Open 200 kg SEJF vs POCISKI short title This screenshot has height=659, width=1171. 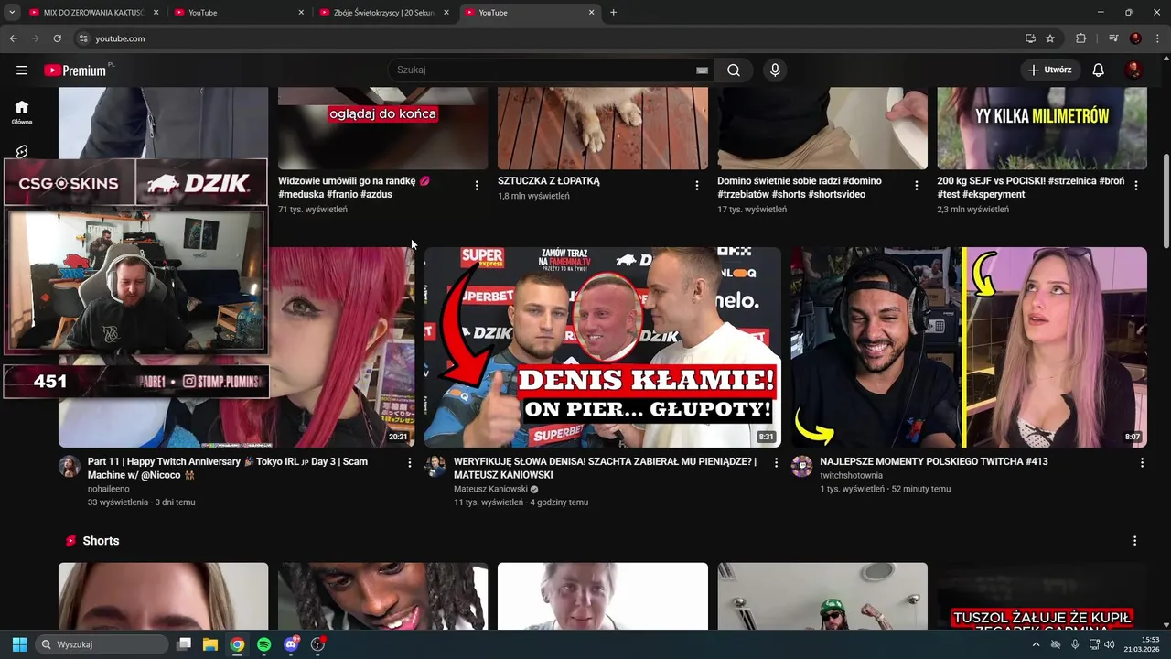click(x=1031, y=188)
